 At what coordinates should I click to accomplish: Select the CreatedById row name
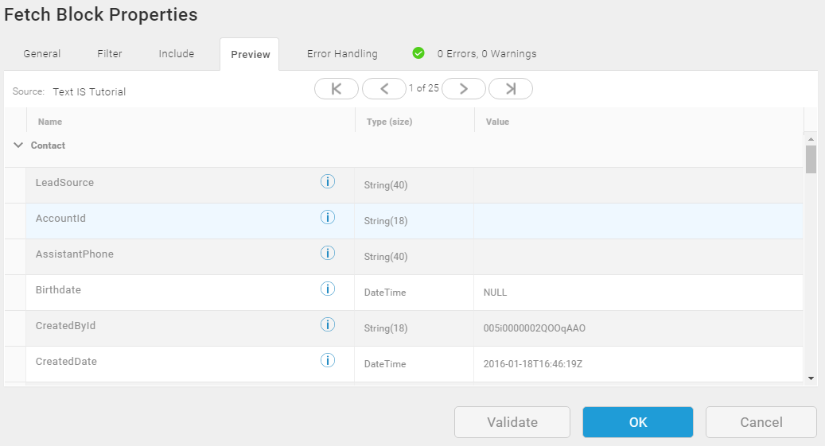pyautogui.click(x=66, y=326)
